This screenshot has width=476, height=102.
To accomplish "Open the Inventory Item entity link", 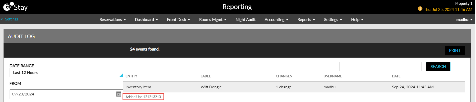I will click(x=138, y=87).
